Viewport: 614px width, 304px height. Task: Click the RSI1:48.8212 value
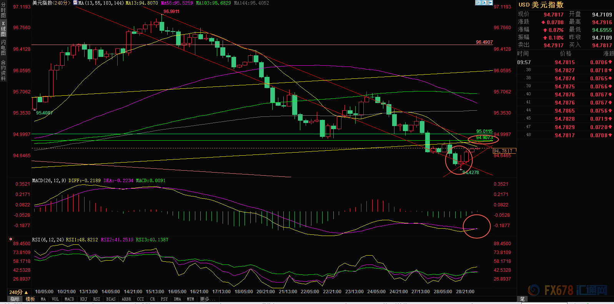pyautogui.click(x=82, y=239)
